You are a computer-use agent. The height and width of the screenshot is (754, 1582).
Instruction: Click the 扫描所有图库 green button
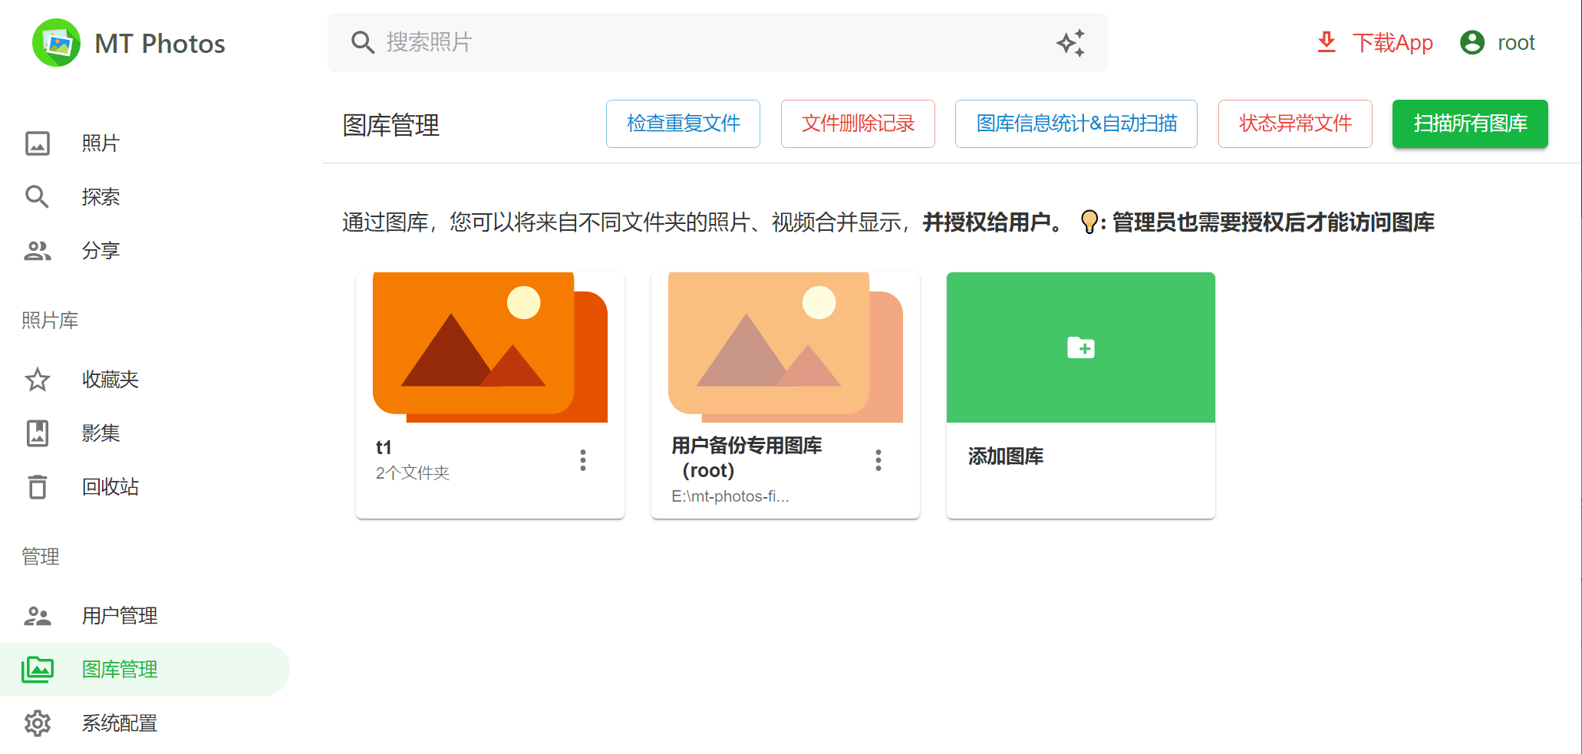click(1470, 123)
